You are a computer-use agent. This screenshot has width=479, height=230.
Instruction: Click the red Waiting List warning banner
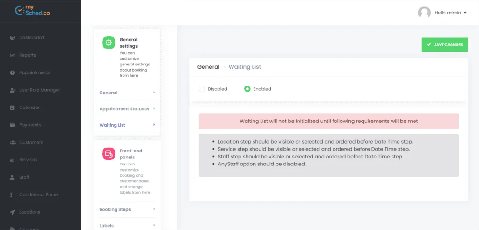click(329, 121)
